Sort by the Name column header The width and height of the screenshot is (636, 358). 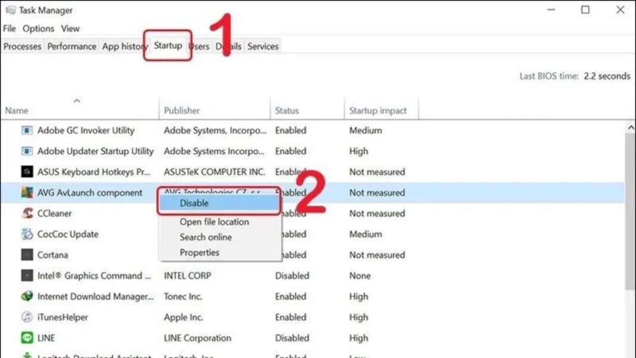(x=80, y=110)
